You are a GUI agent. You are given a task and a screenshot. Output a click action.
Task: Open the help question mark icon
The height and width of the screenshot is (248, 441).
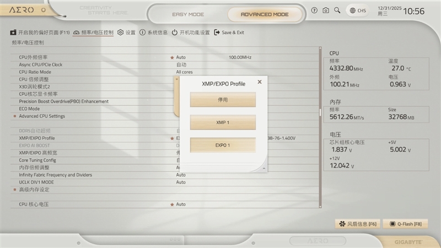click(x=314, y=10)
